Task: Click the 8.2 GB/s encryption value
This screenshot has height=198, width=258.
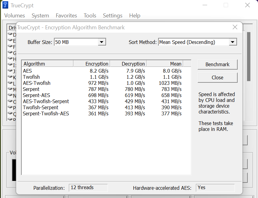Action: pos(99,71)
